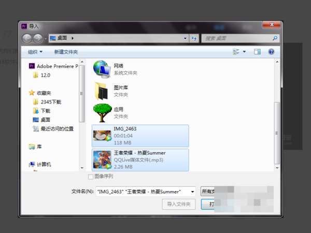Click the change view icon
The image size is (311, 233).
236,52
